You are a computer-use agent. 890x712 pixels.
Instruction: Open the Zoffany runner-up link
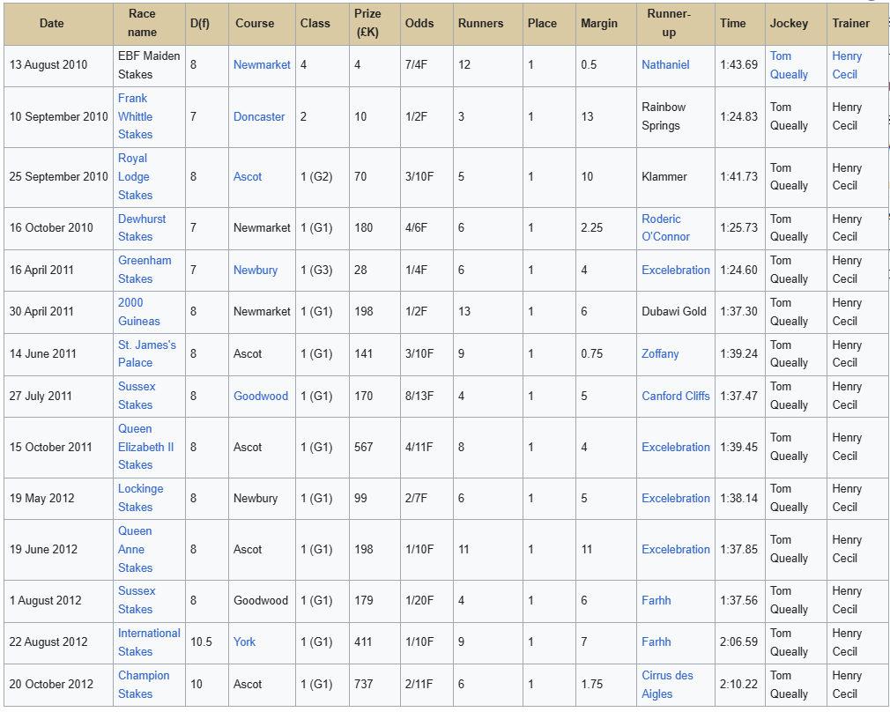(x=659, y=353)
